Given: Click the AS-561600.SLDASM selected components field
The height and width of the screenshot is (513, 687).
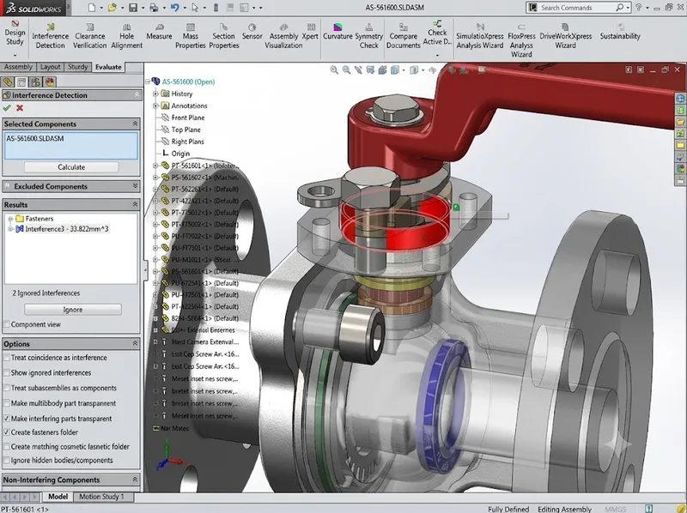Looking at the screenshot, I should (x=71, y=146).
